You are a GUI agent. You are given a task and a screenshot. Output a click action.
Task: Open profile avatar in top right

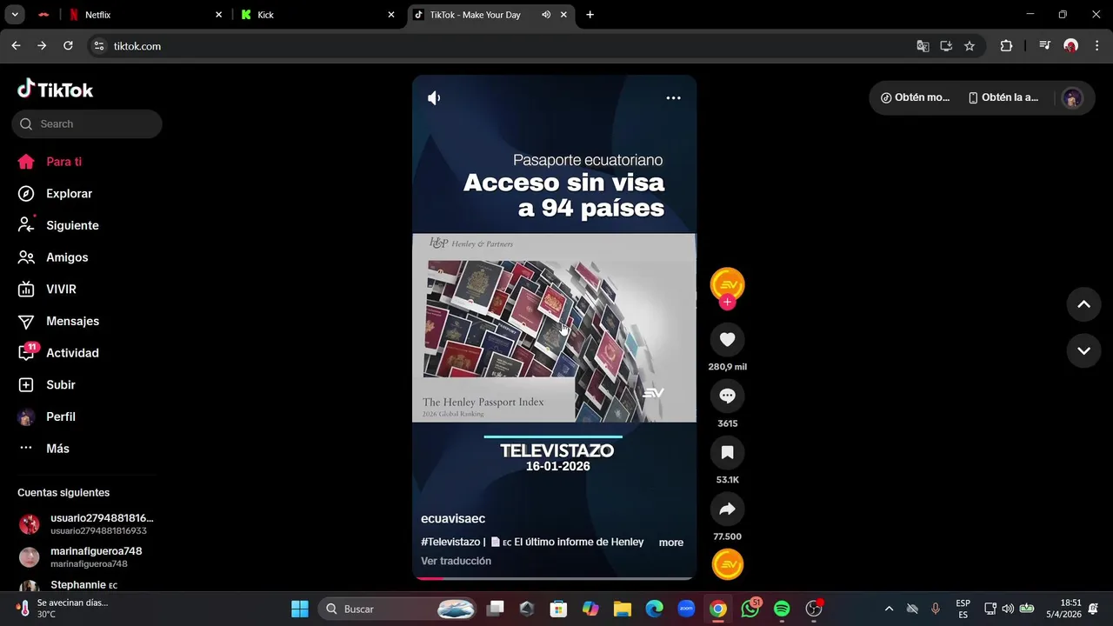click(1072, 98)
